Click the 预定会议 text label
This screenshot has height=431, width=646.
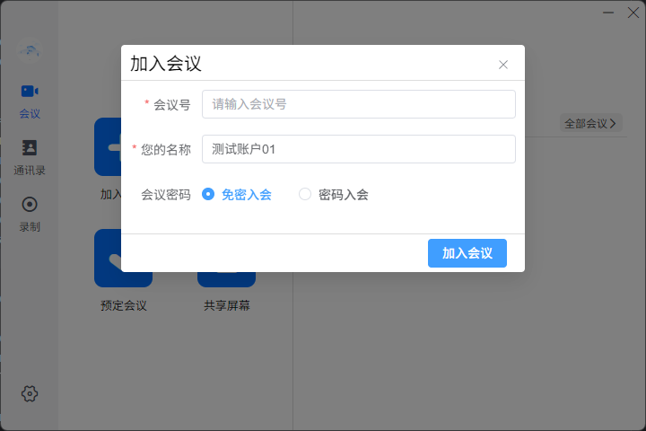(x=124, y=305)
